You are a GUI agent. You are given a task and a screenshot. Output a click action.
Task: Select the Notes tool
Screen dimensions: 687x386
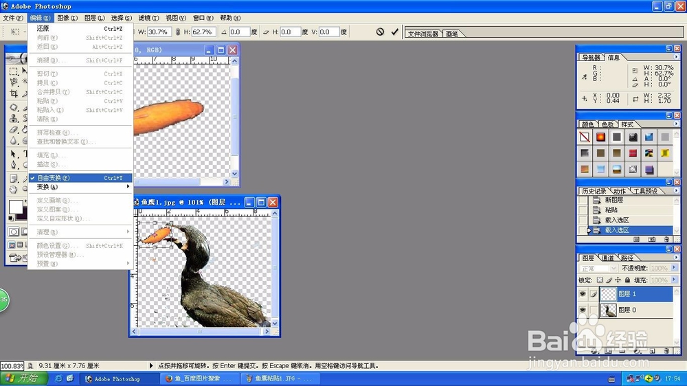(x=14, y=179)
